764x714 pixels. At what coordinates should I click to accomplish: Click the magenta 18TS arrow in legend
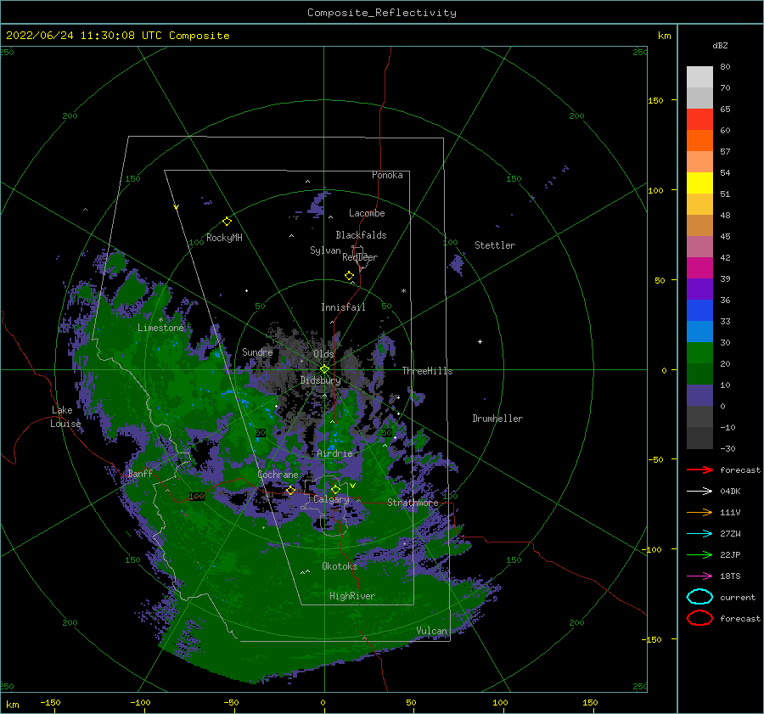699,576
